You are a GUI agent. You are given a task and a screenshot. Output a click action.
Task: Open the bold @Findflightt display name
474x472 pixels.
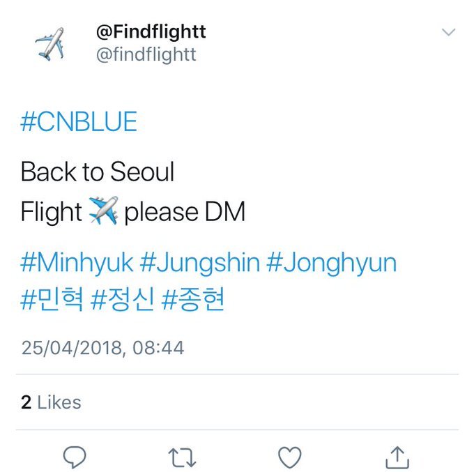pyautogui.click(x=151, y=32)
